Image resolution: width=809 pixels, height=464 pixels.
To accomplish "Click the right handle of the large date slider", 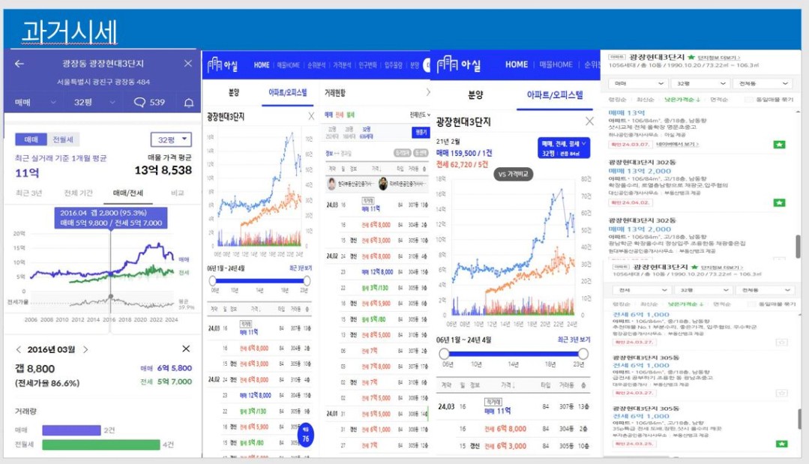I will click(583, 354).
